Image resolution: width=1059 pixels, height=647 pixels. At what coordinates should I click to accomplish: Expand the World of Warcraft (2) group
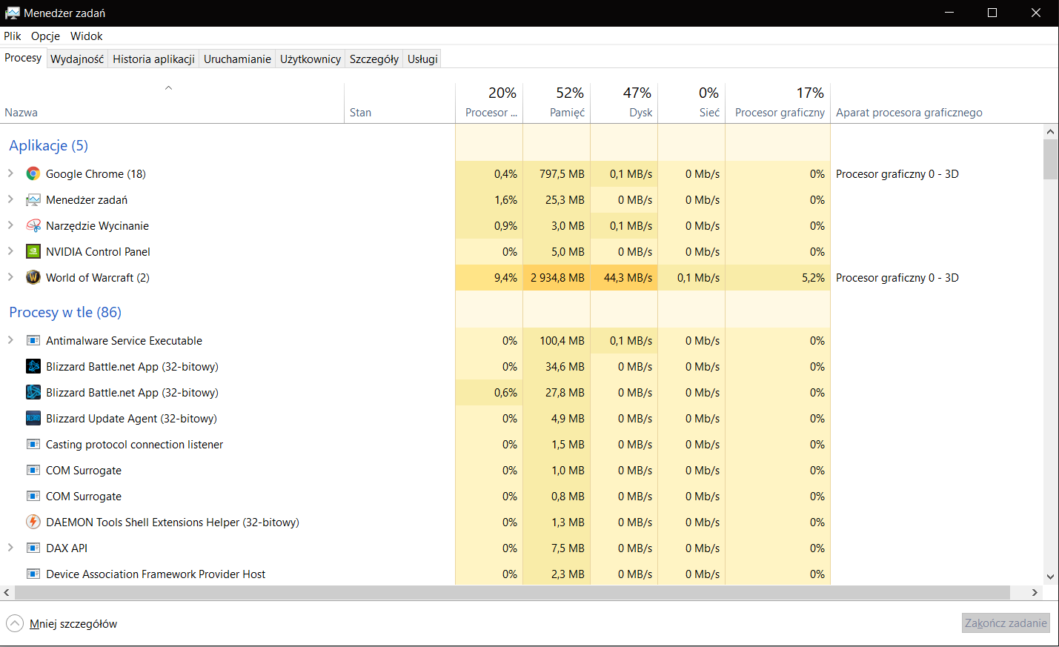(x=10, y=277)
